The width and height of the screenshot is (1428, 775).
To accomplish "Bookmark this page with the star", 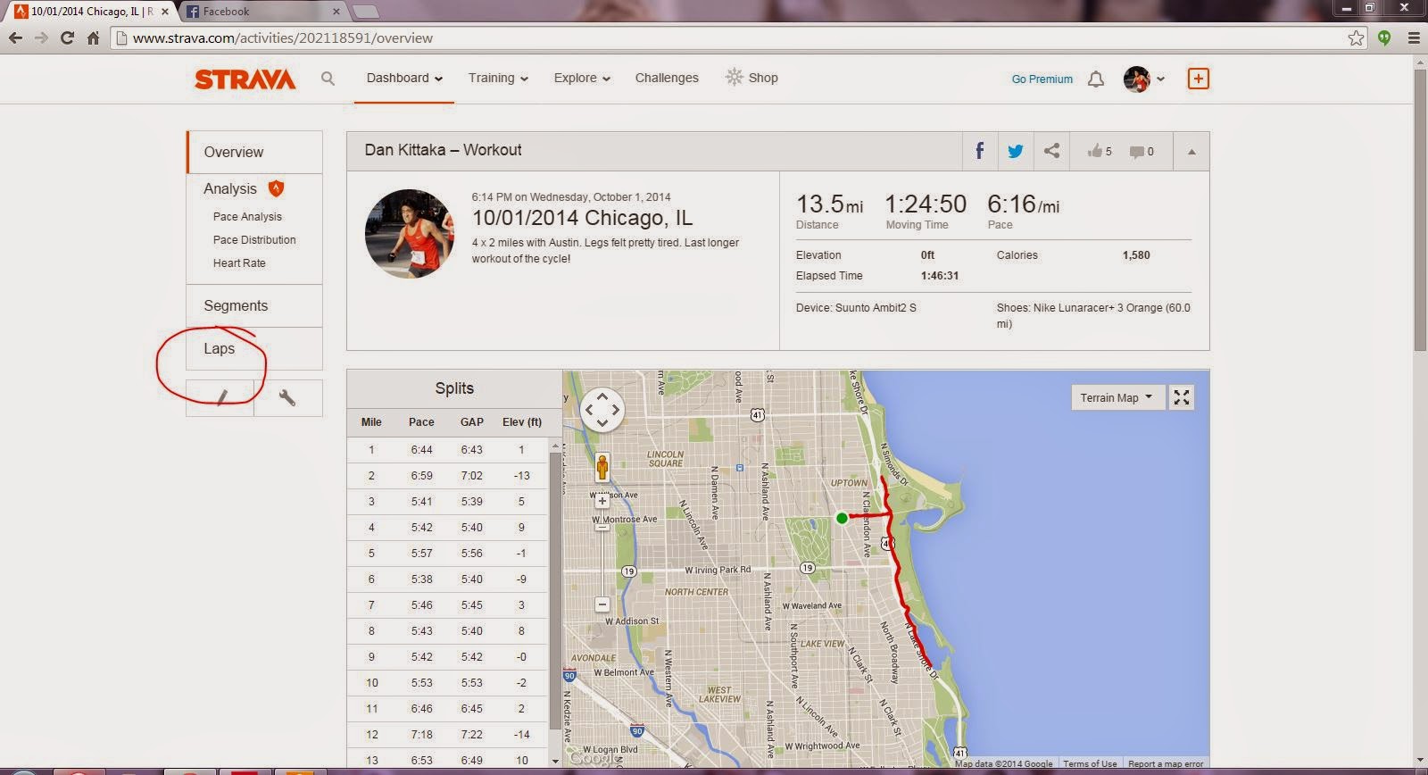I will [1356, 37].
